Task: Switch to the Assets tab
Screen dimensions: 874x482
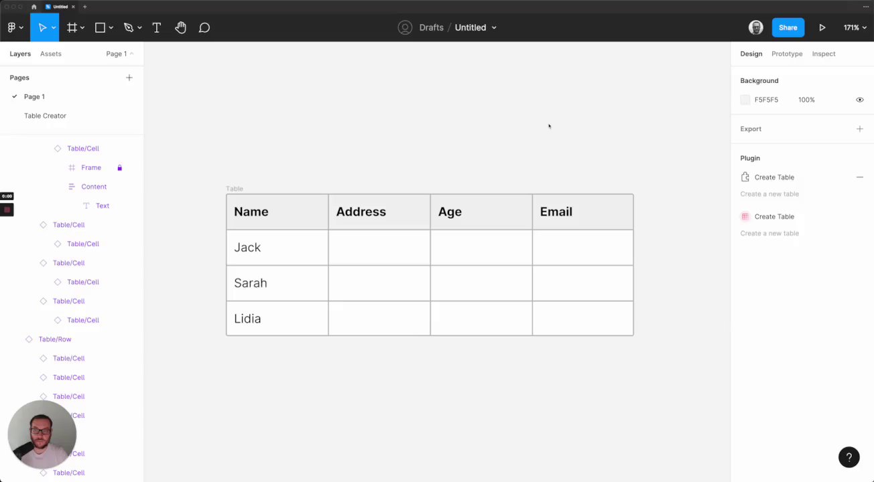Action: 51,54
